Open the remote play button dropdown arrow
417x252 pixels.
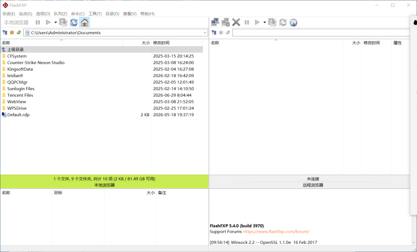click(265, 22)
